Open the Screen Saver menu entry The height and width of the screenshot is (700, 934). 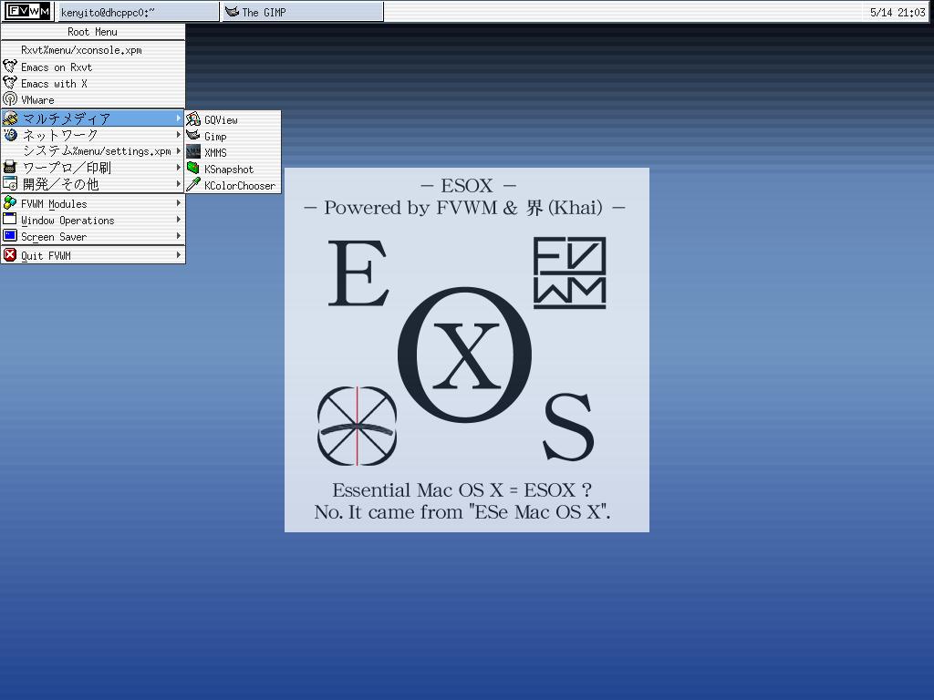coord(54,236)
